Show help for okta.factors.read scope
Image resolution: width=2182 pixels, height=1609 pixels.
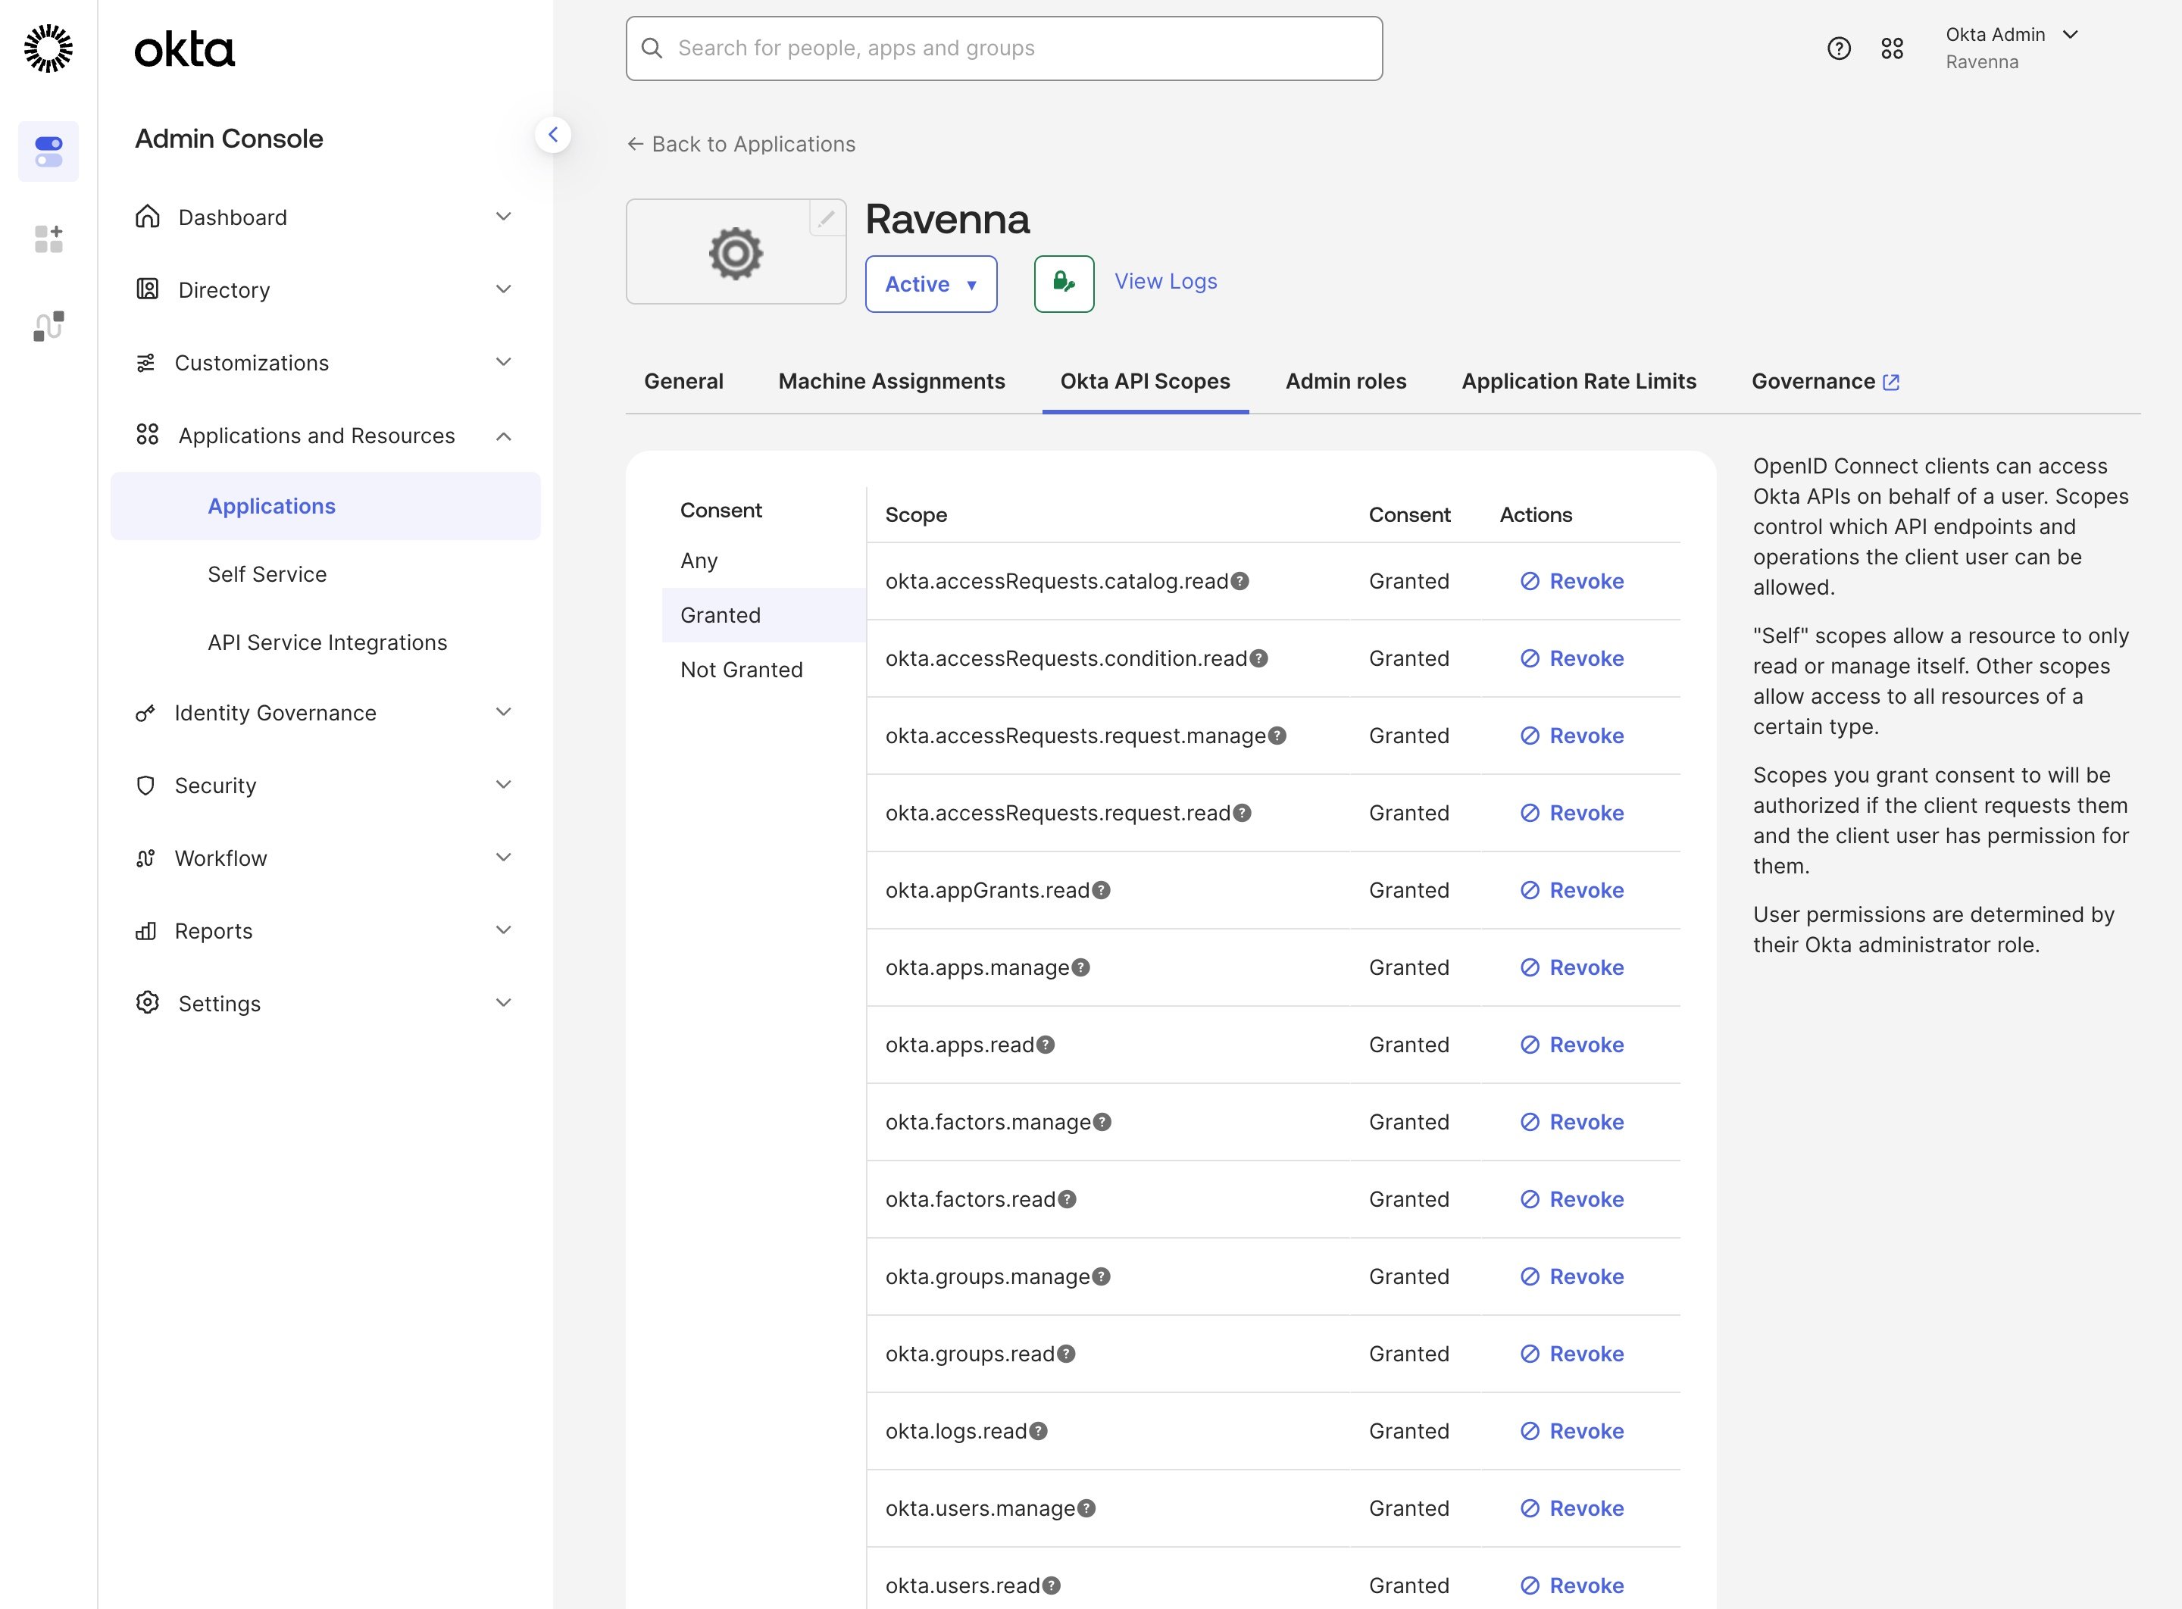point(1067,1199)
